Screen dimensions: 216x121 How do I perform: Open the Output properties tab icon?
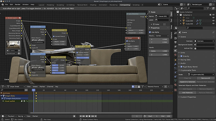(175, 42)
